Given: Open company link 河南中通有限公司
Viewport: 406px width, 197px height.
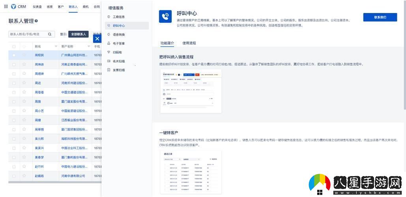Looking at the screenshot, I should pyautogui.click(x=73, y=176).
